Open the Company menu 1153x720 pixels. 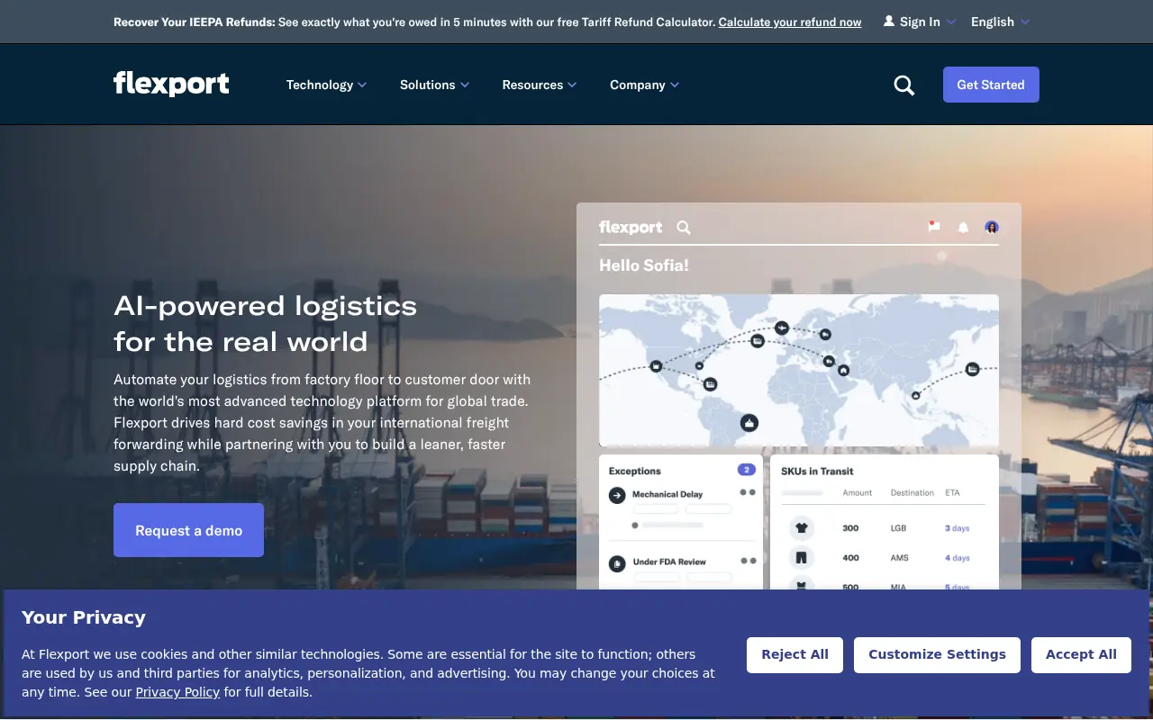[x=644, y=84]
